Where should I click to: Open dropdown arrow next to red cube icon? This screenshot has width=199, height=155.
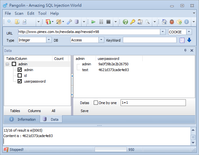(53, 22)
